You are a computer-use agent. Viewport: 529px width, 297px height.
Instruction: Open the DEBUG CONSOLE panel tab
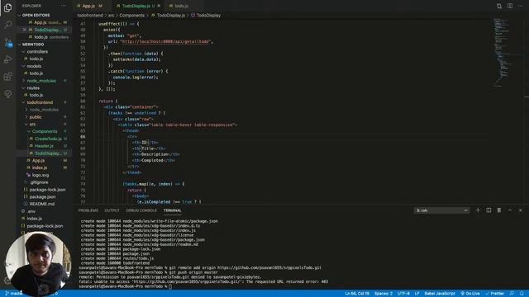click(141, 210)
